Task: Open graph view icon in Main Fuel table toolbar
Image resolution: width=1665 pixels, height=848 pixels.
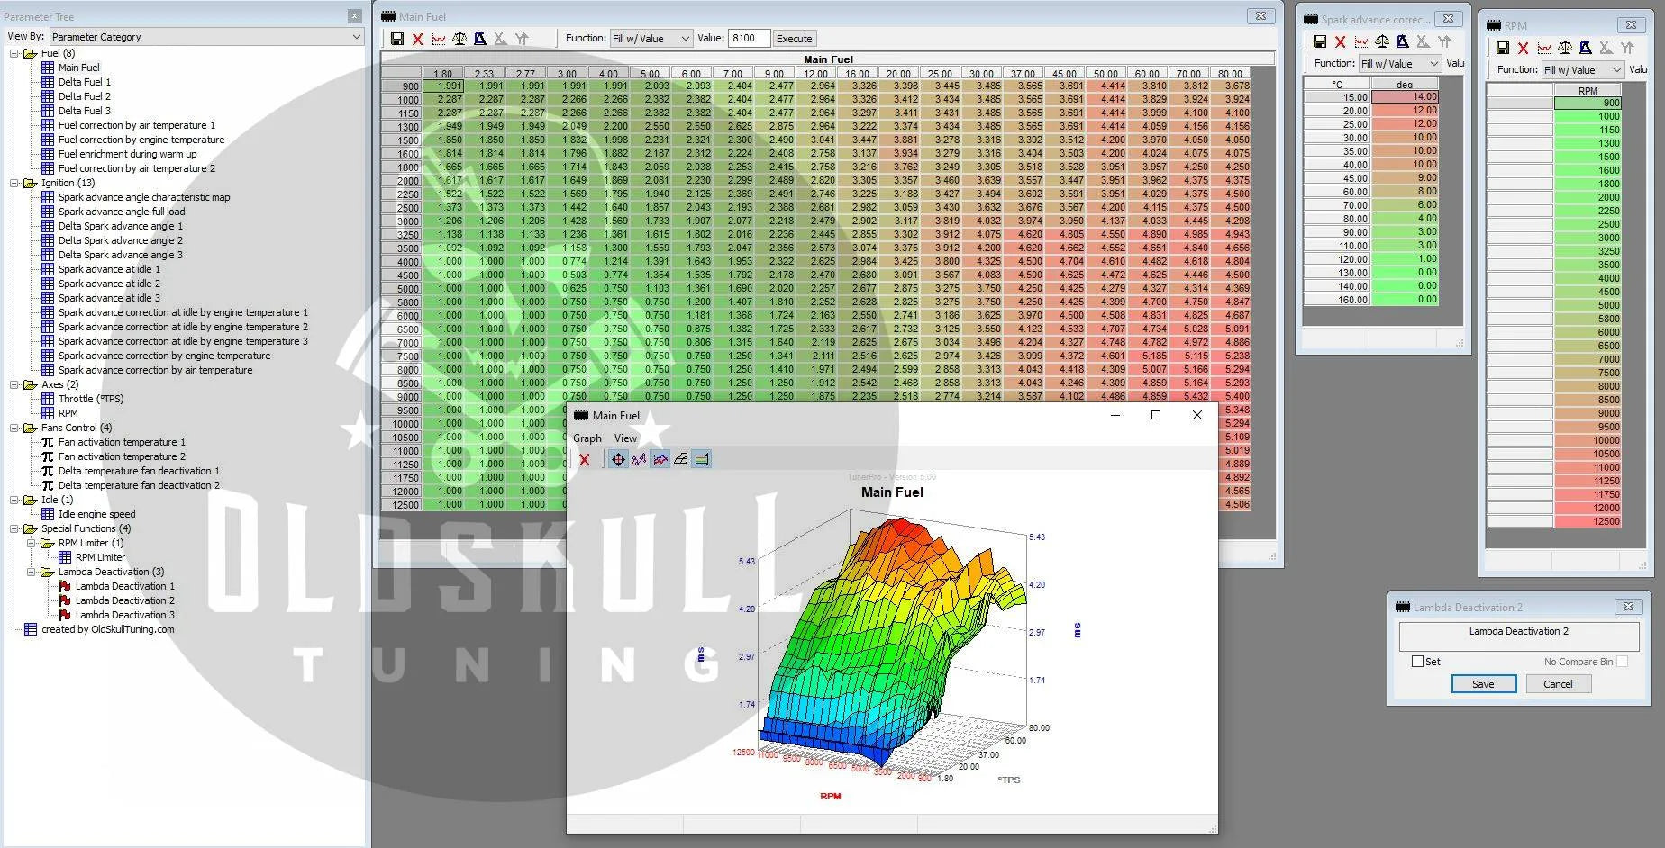Action: (439, 39)
